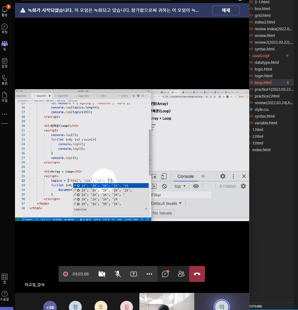Viewport: 298px width, 310px height.
Task: Open datatype.html in the explorer
Action: click(x=267, y=63)
